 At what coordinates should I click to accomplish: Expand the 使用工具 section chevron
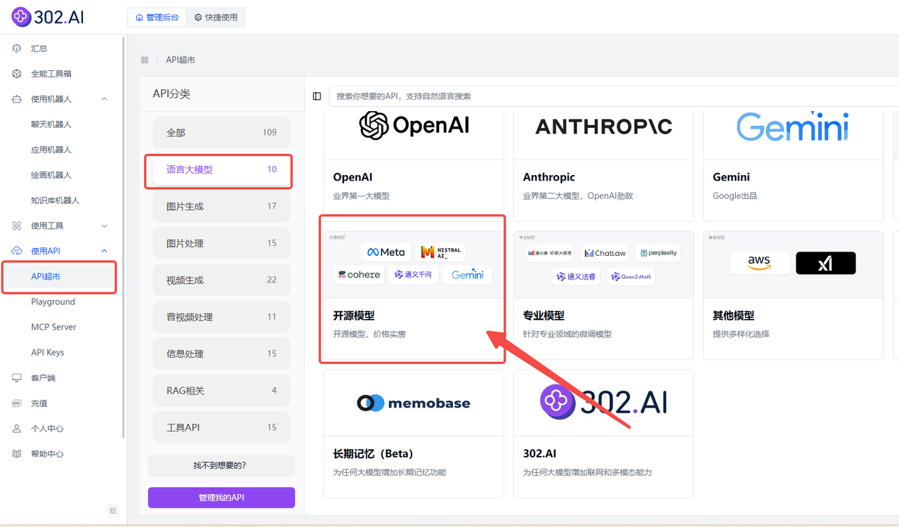(105, 226)
